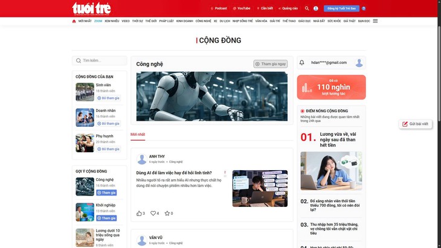Open SỨC KHỎE menu item

[x=334, y=21]
